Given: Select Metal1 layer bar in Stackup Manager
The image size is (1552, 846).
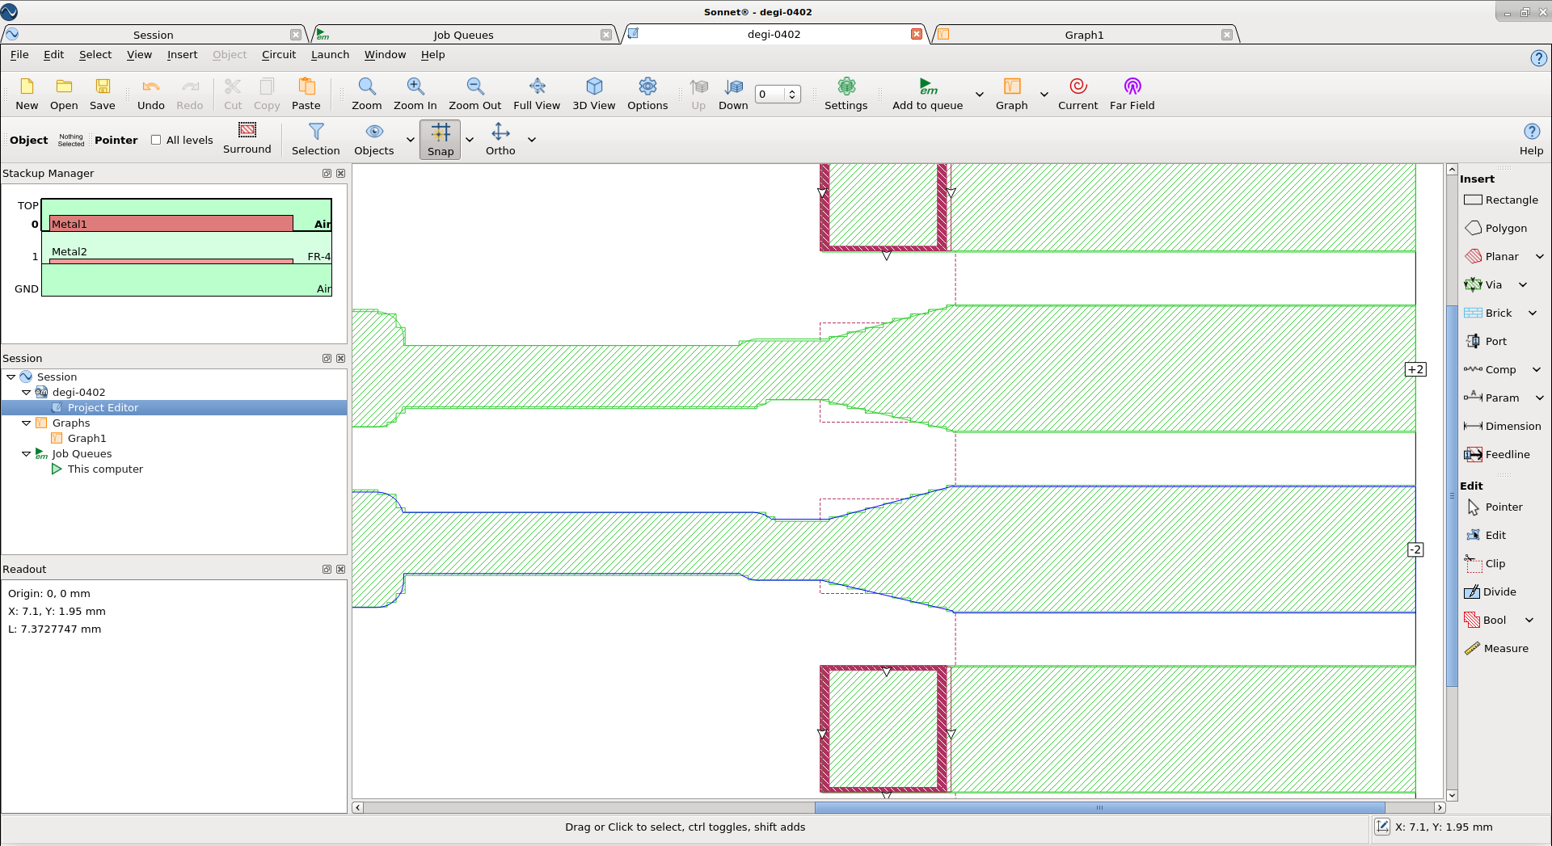Looking at the screenshot, I should click(171, 224).
